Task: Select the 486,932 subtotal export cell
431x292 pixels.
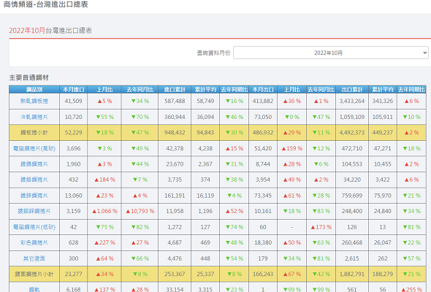Action: [263, 133]
